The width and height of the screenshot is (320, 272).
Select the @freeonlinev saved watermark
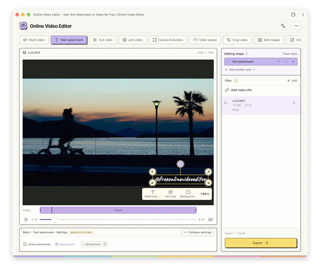pos(92,244)
